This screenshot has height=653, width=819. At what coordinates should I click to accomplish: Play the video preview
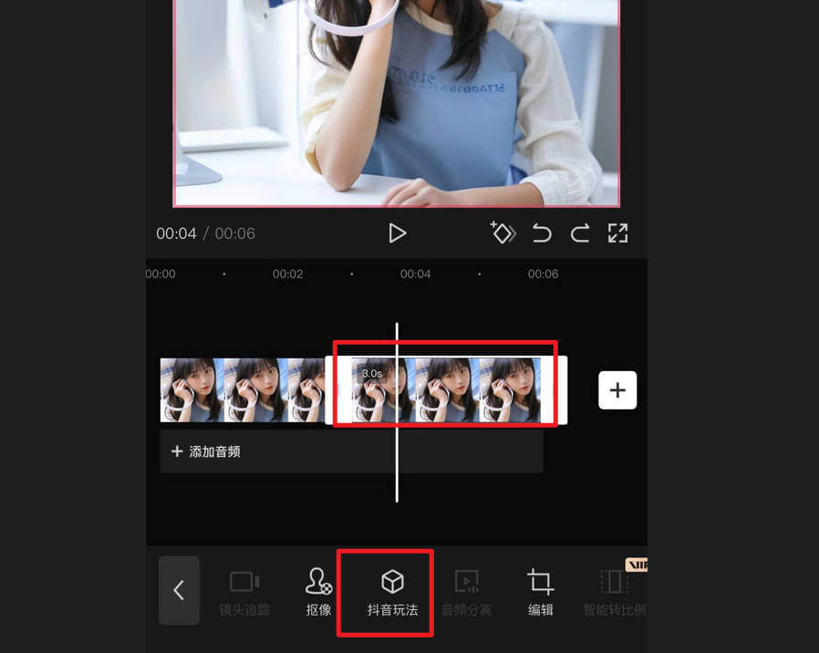[397, 233]
